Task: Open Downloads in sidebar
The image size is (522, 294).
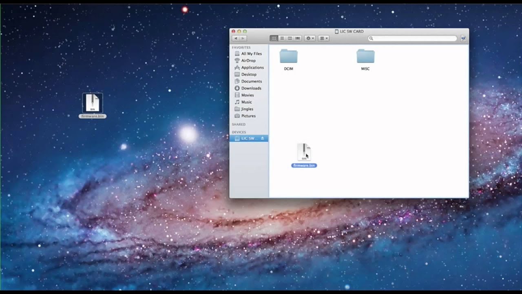Action: point(248,88)
